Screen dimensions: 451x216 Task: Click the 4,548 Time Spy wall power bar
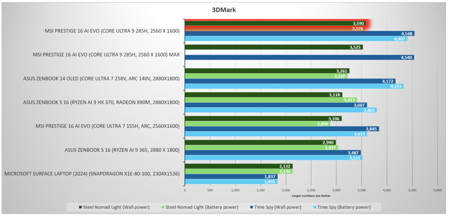(299, 33)
